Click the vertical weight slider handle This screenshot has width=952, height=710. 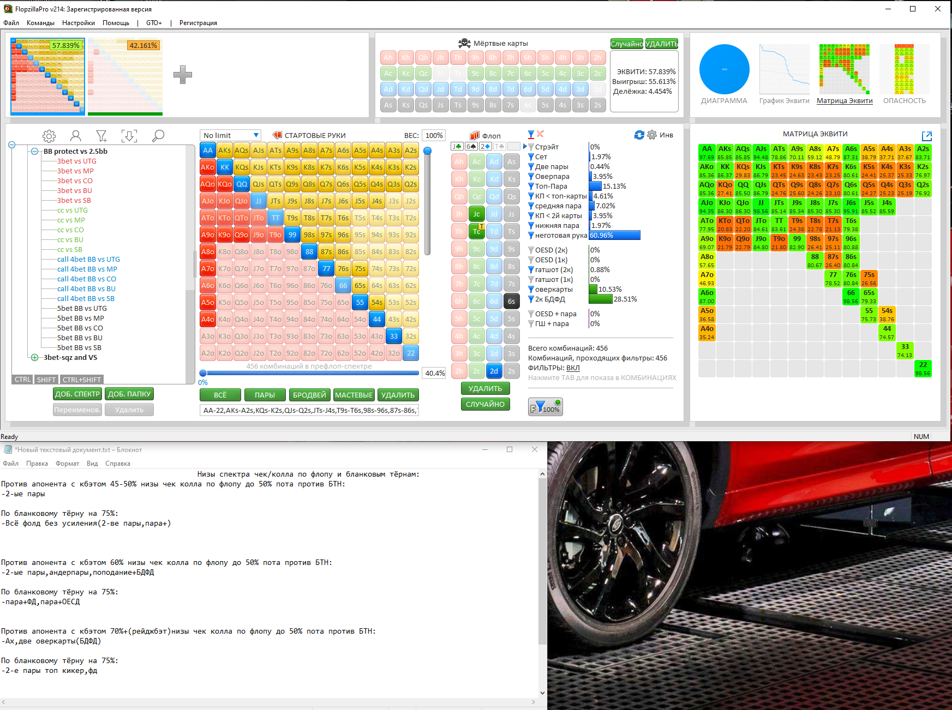[x=428, y=151]
